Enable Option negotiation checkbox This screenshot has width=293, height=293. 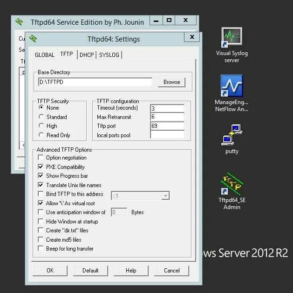click(x=41, y=158)
